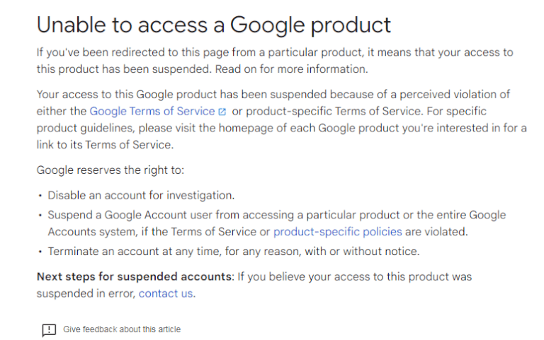Open the product-specific policies link
This screenshot has width=544, height=340.
(338, 231)
